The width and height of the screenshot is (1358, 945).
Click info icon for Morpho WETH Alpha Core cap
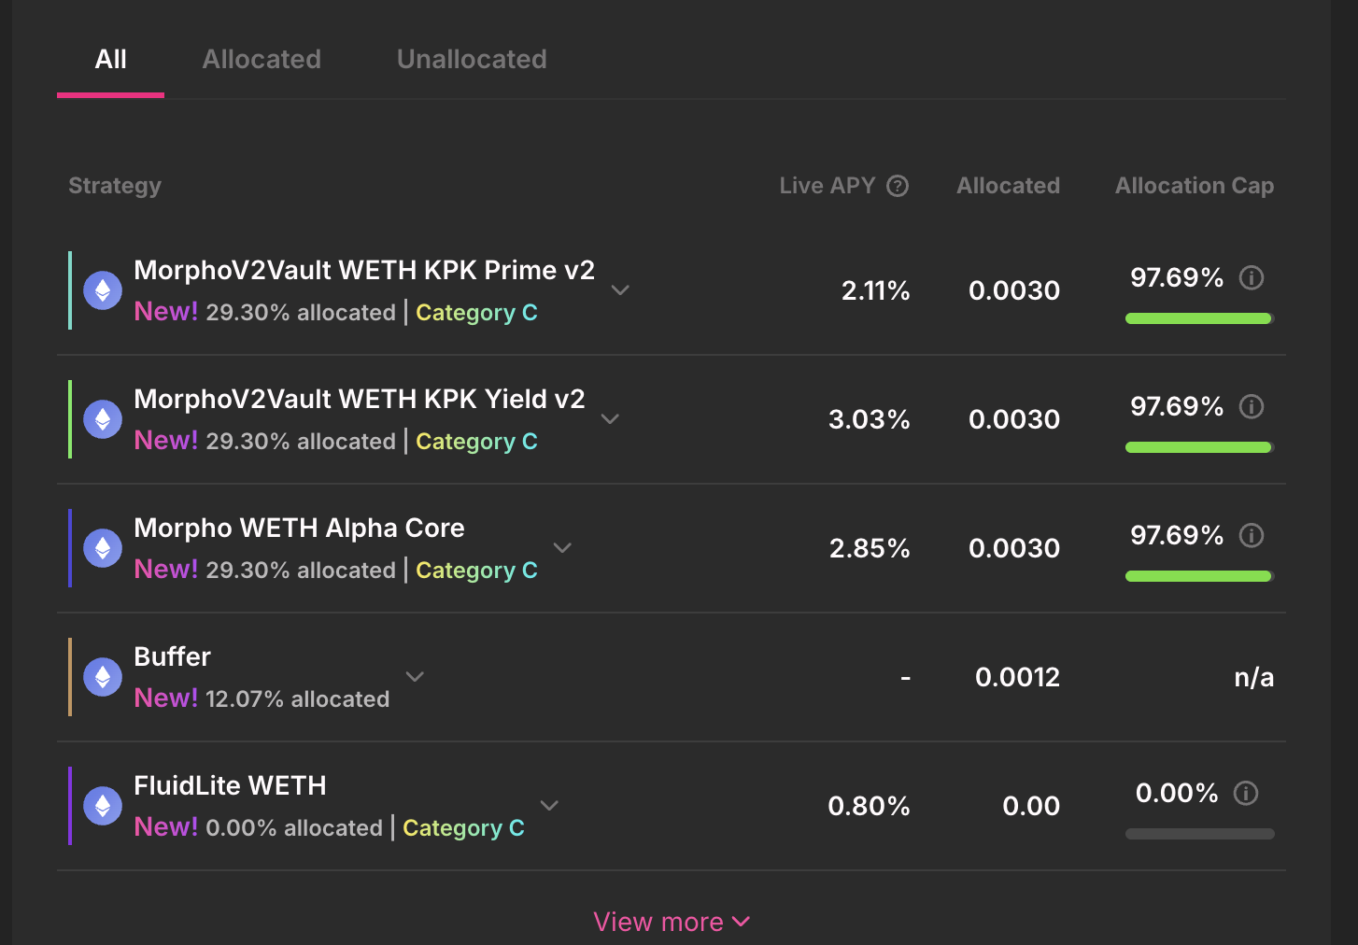1251,535
